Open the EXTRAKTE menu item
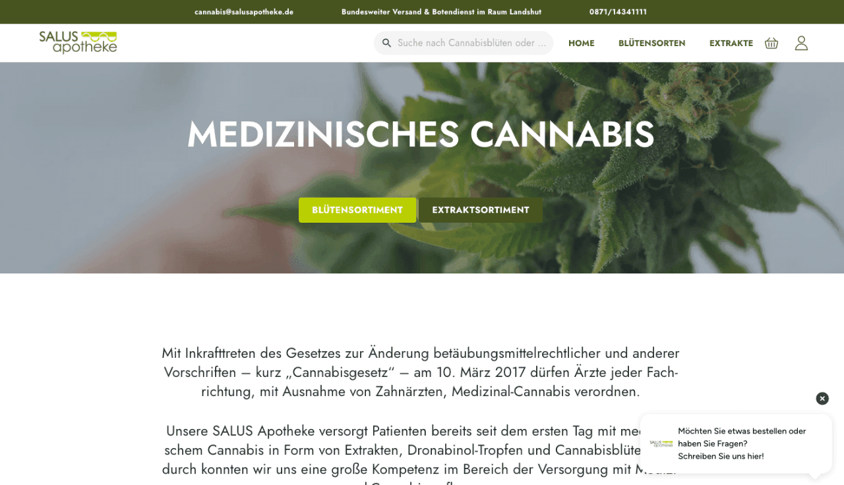This screenshot has width=844, height=485. pos(731,43)
